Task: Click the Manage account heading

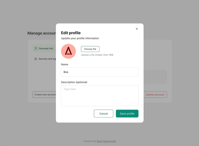Action: pyautogui.click(x=41, y=33)
